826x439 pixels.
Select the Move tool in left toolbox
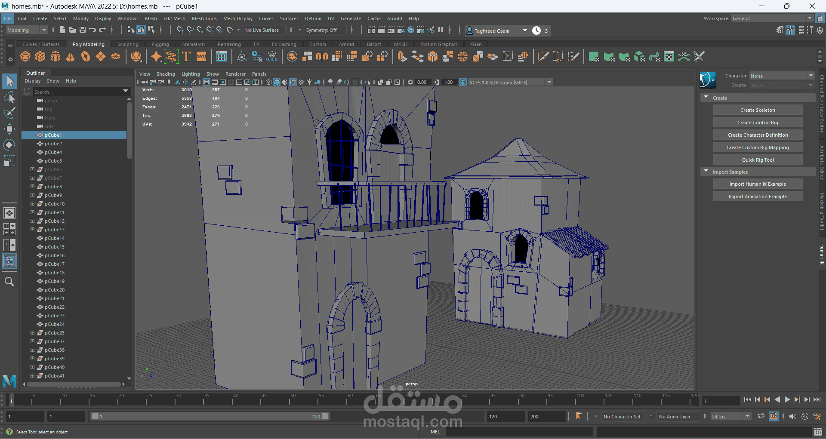click(x=9, y=129)
